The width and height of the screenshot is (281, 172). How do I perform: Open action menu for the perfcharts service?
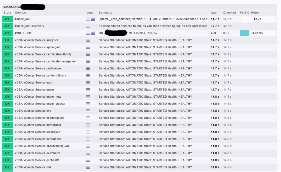88,153
